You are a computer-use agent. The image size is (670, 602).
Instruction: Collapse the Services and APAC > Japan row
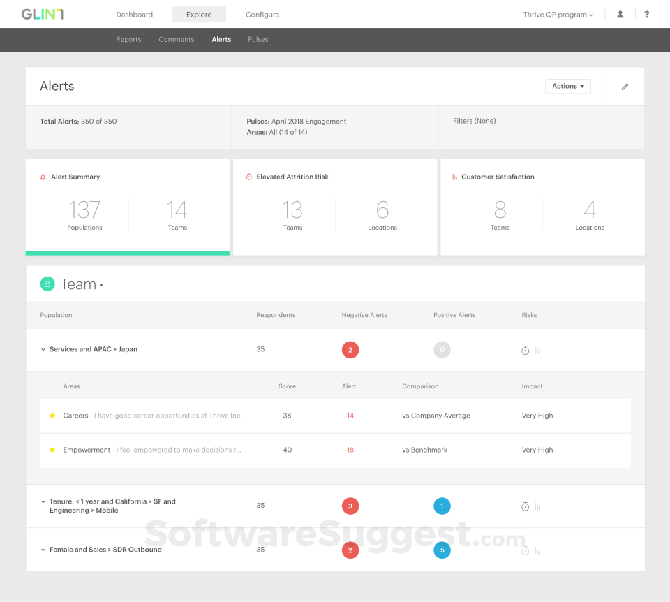(43, 350)
